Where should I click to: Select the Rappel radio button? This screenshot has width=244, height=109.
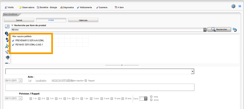coord(86,81)
